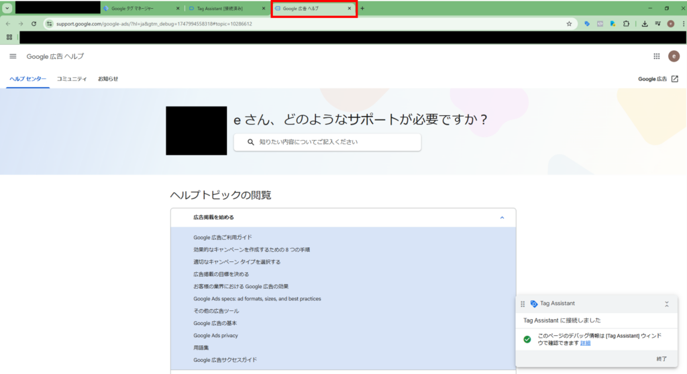Go forward with the browser forward arrow
Screen dimensions: 687x374
21,23
